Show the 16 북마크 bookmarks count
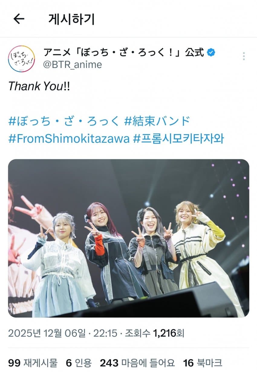Image resolution: width=257 pixels, height=375 pixels. pyautogui.click(x=203, y=363)
